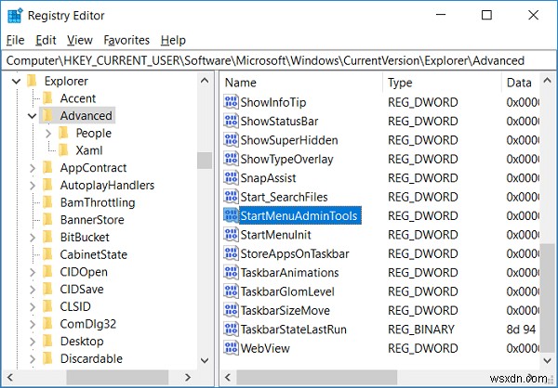Viewport: 558px width, 388px height.
Task: Click the CLSID folder icon
Action: 47,306
